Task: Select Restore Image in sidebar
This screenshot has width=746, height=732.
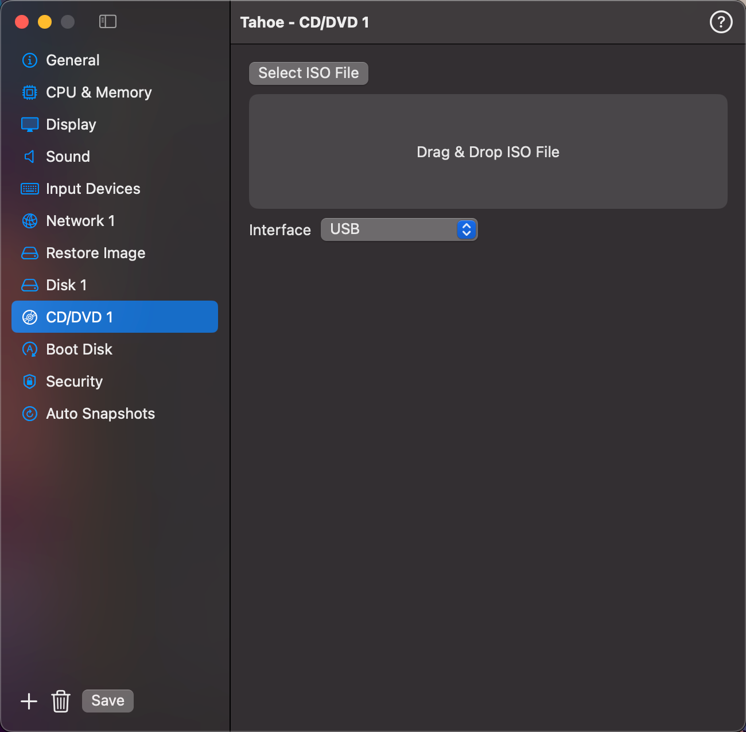Action: [x=95, y=253]
